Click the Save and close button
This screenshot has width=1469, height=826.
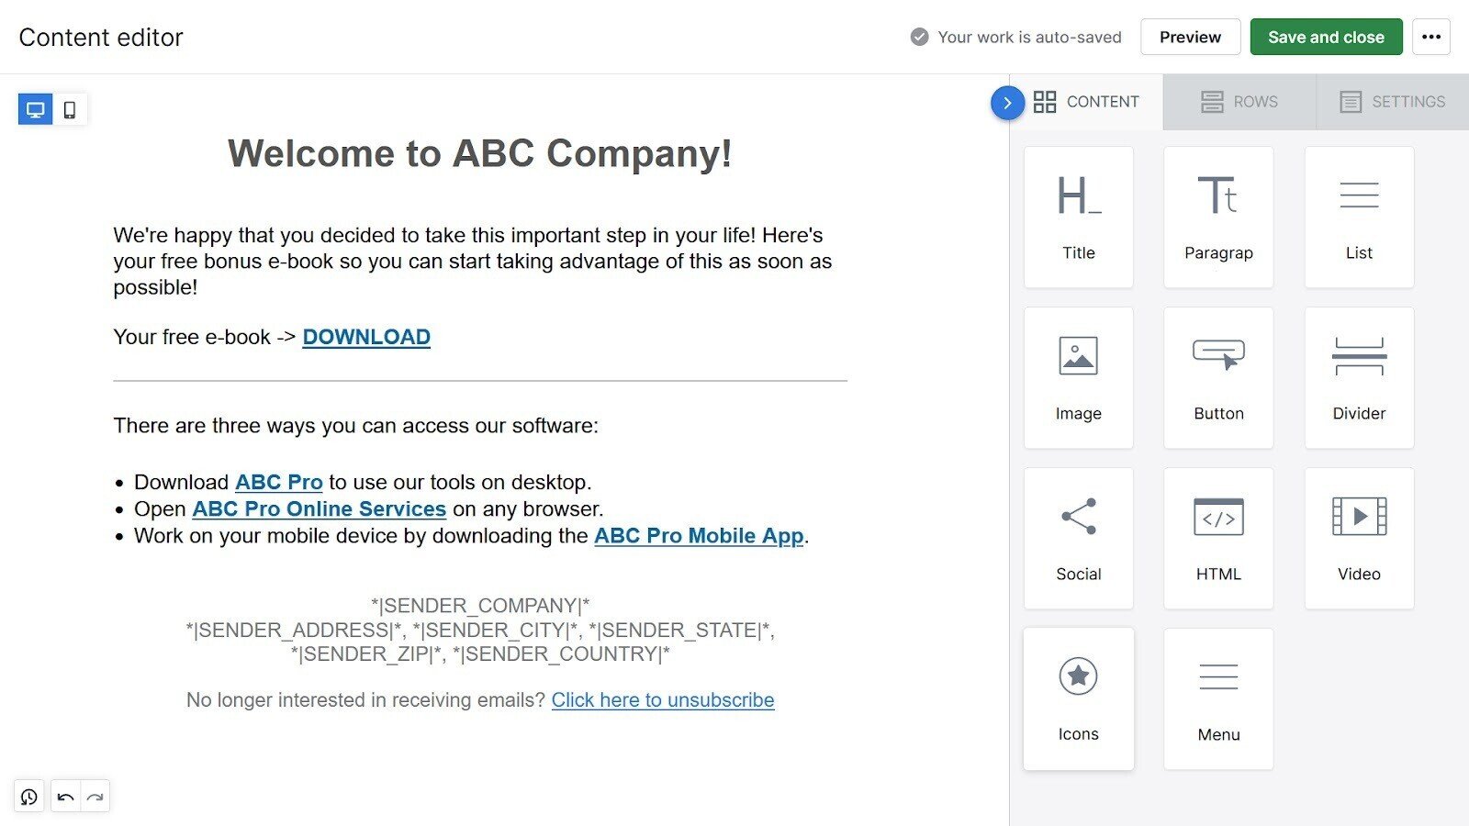(x=1326, y=38)
